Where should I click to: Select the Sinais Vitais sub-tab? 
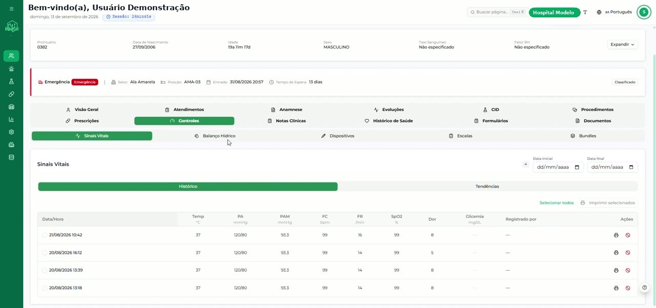92,136
